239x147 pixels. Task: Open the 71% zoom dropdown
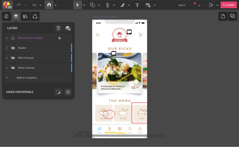(x=37, y=5)
